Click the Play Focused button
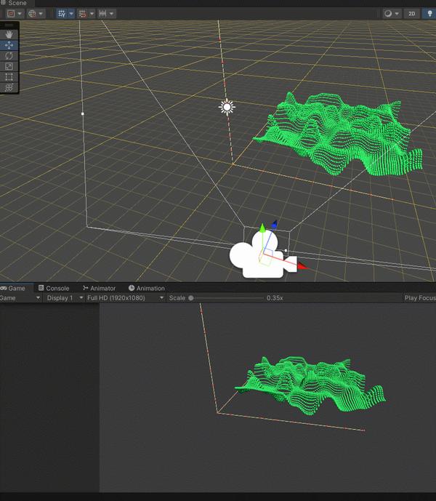Screen dimensions: 436x501 click(x=420, y=298)
